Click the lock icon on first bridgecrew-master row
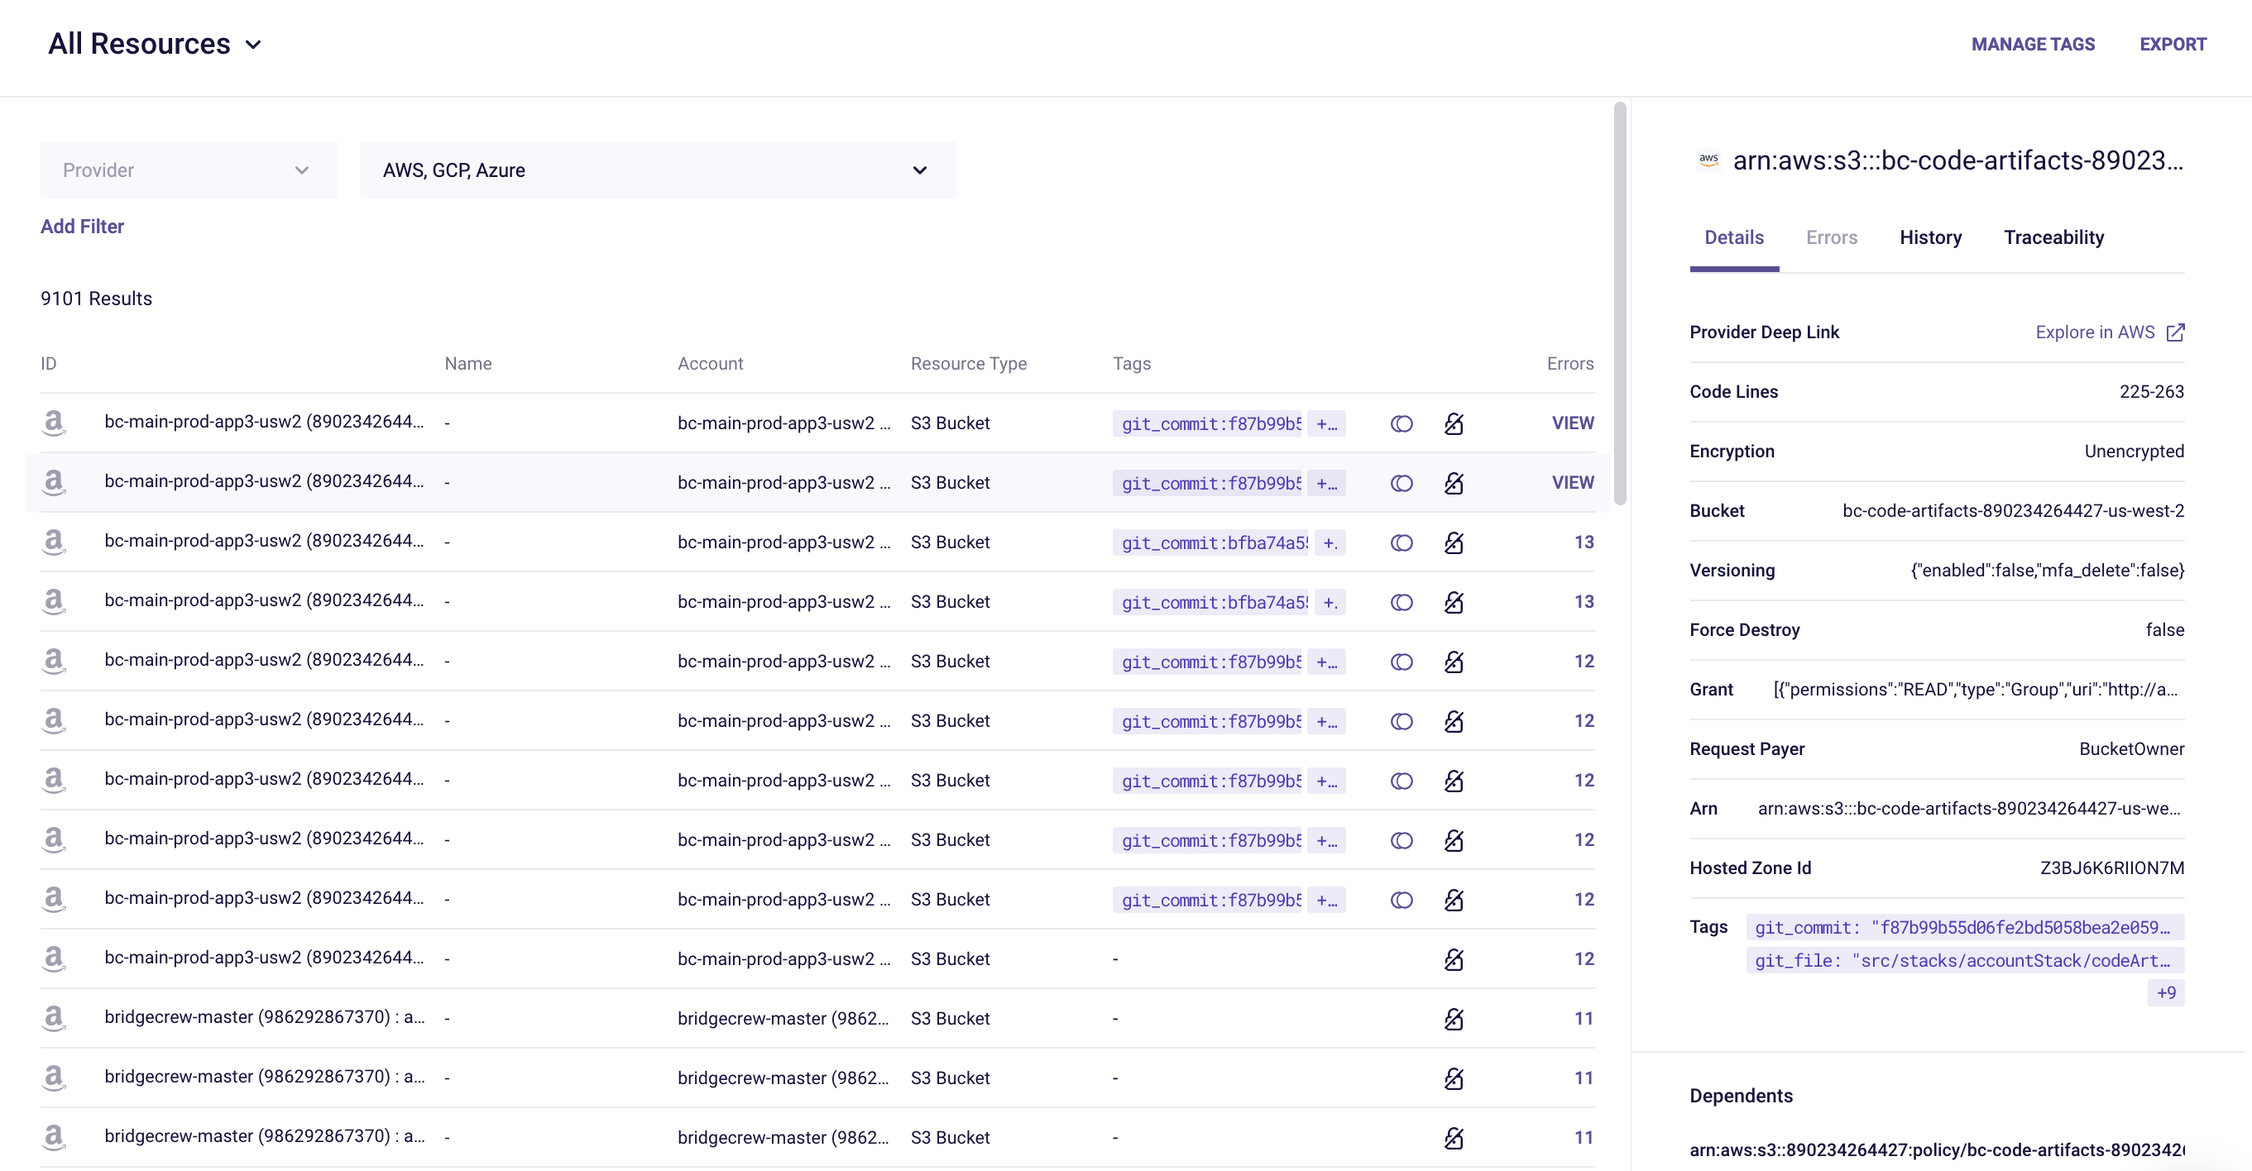The height and width of the screenshot is (1171, 2252). tap(1453, 1019)
